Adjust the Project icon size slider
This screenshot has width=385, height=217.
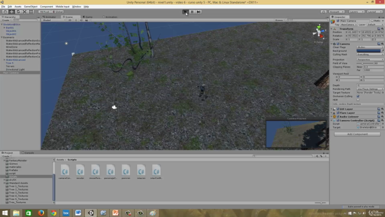click(321, 203)
